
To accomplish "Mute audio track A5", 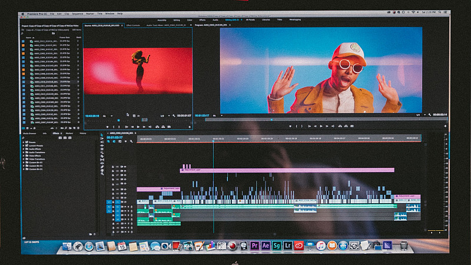I will [125, 224].
